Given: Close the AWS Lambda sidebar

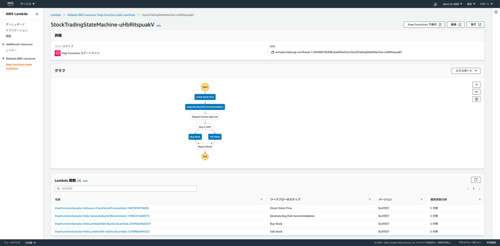Looking at the screenshot, I should coord(37,14).
